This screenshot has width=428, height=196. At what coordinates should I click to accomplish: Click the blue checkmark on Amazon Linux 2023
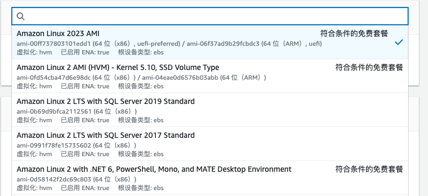pos(399,42)
